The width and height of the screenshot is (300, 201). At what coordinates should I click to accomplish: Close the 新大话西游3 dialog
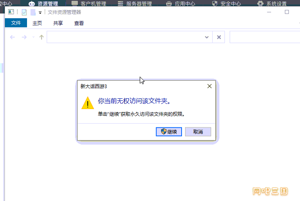click(209, 86)
